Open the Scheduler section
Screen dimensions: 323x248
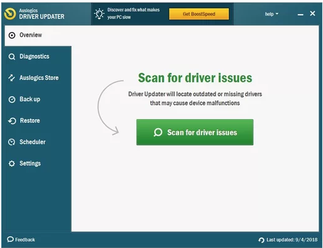(38, 142)
